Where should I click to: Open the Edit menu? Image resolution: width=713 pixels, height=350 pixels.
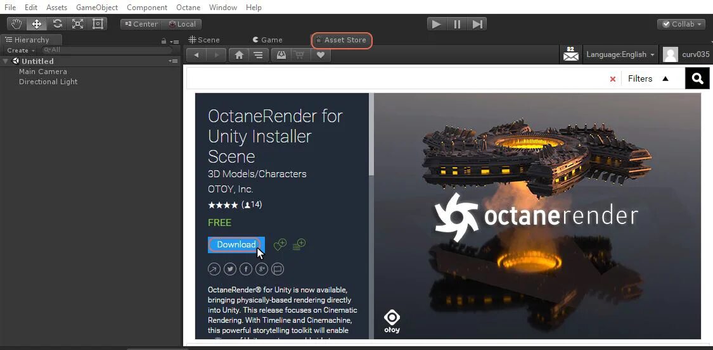[31, 7]
